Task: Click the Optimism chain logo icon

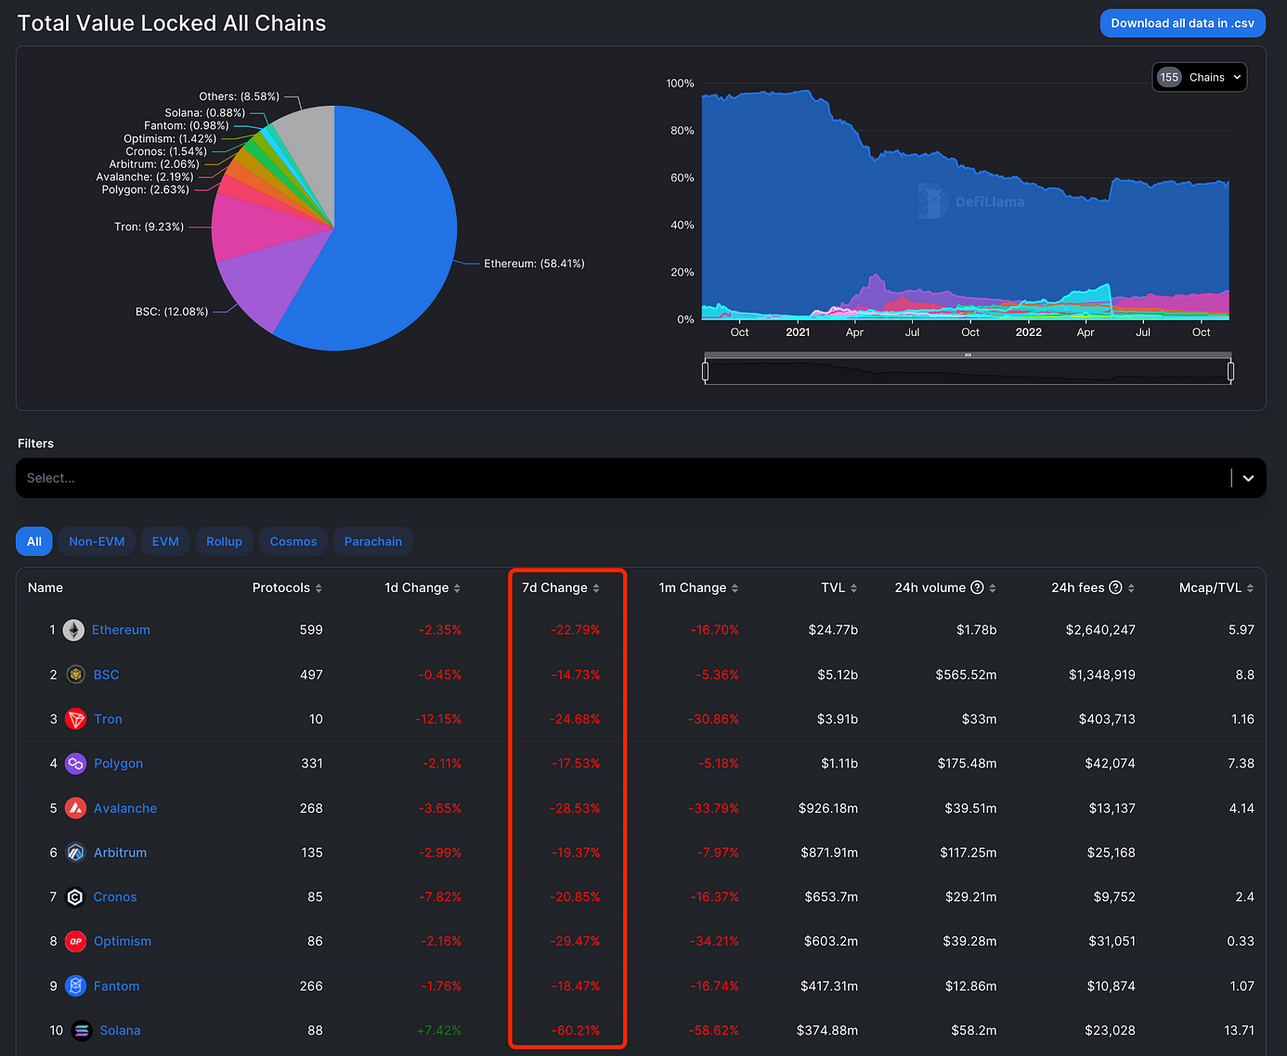Action: 76,941
